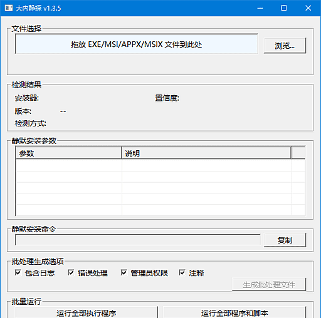The image size is (321, 318).
Task: Minimize the 大内静探 window
Action: [260, 8]
